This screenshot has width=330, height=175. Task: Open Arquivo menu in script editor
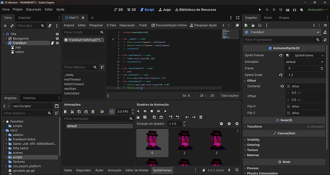pyautogui.click(x=69, y=25)
